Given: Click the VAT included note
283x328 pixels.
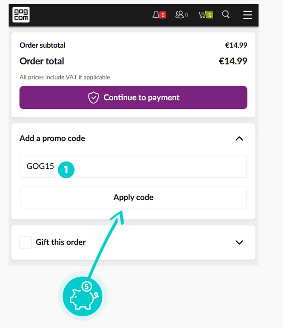Looking at the screenshot, I should point(65,77).
